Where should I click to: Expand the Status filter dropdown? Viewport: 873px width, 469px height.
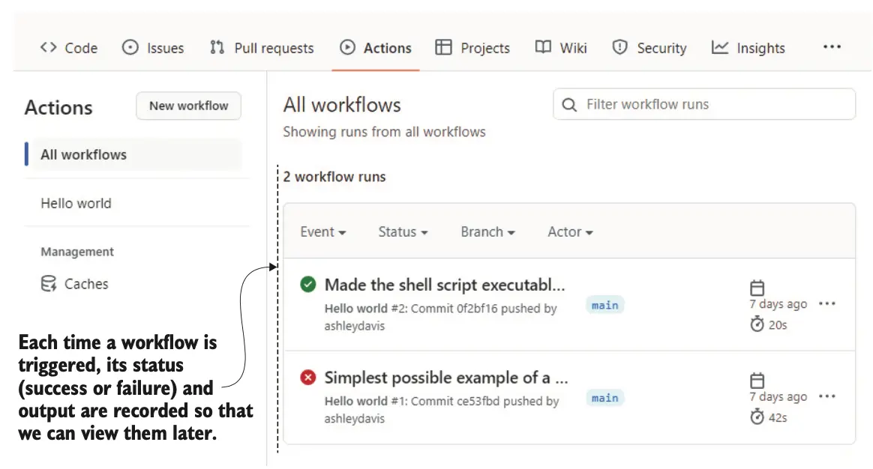click(x=403, y=232)
